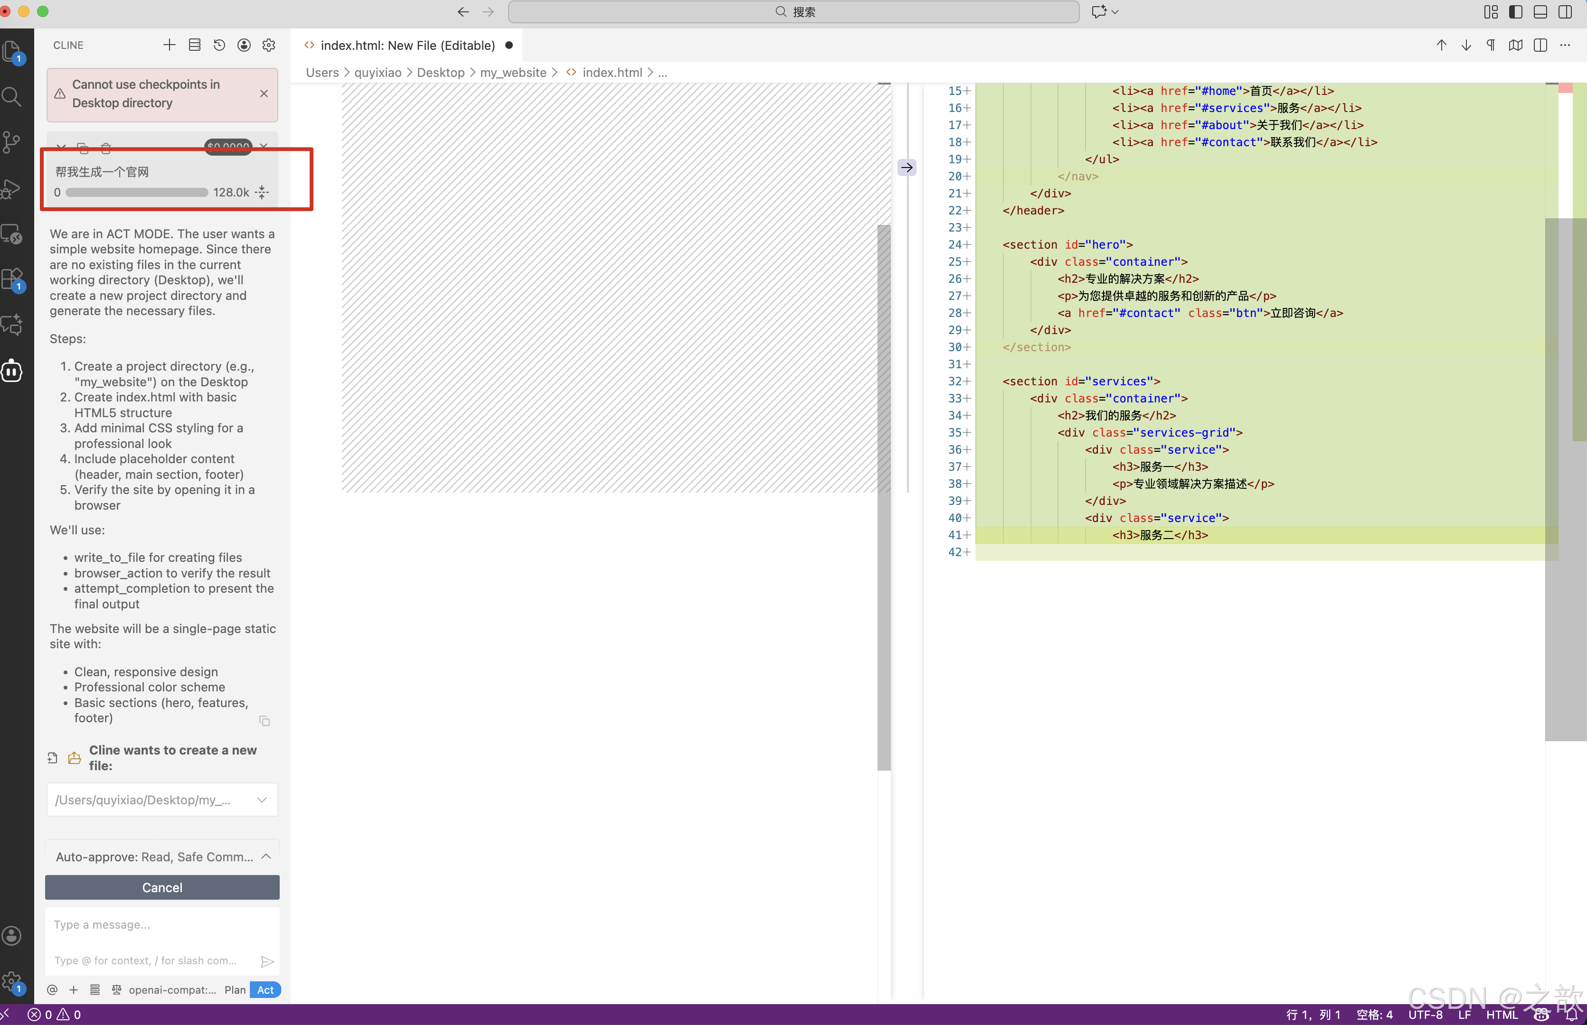1587x1025 pixels.
Task: Click the context window usage progress bar
Action: point(137,192)
